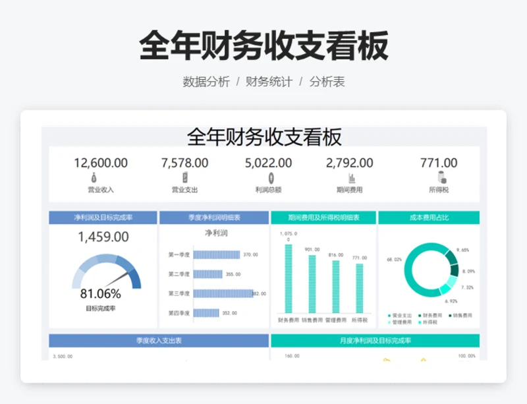
Task: Click the 销售费用 legend entry
Action: [x=460, y=316]
